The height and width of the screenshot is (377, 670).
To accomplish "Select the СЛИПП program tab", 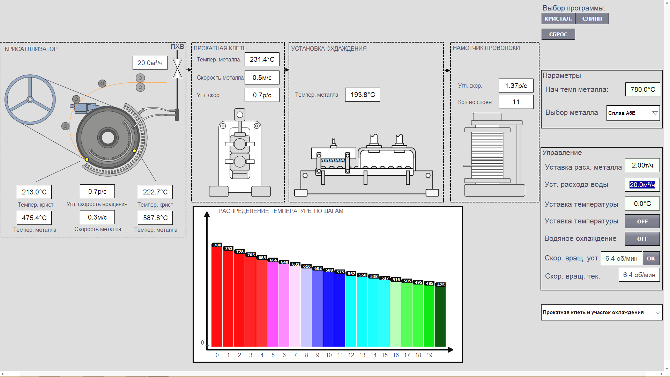I will 592,19.
